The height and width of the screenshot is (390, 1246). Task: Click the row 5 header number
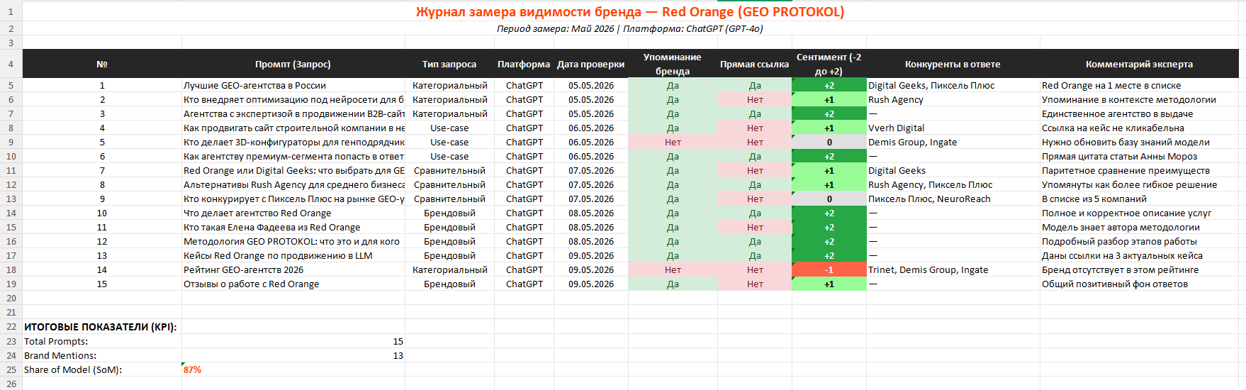click(x=11, y=85)
